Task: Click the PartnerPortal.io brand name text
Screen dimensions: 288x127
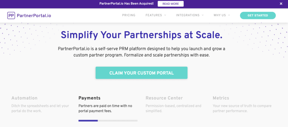Action: coord(34,15)
